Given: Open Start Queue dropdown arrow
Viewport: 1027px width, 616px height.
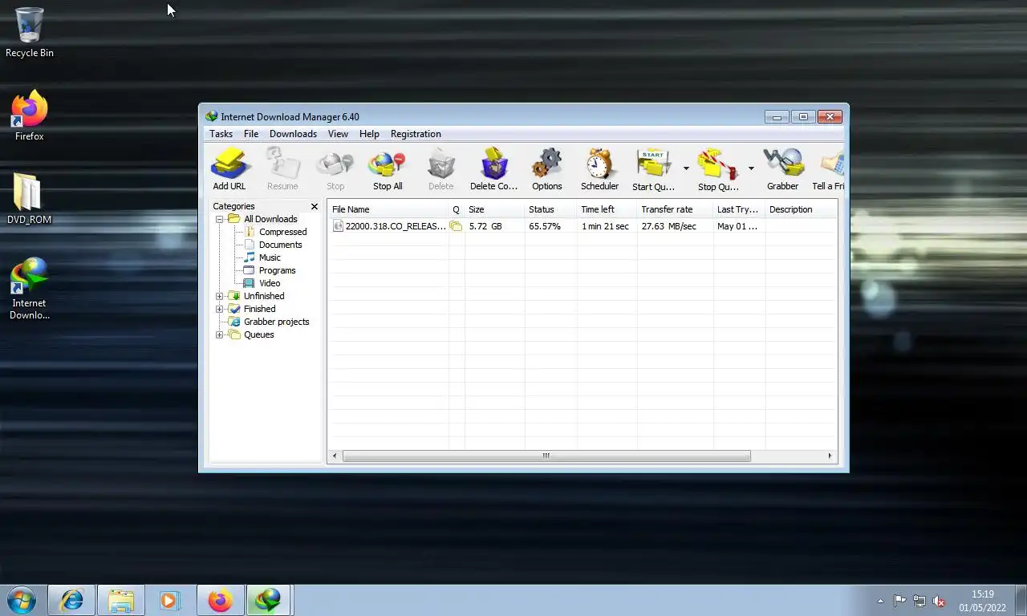Looking at the screenshot, I should [686, 168].
